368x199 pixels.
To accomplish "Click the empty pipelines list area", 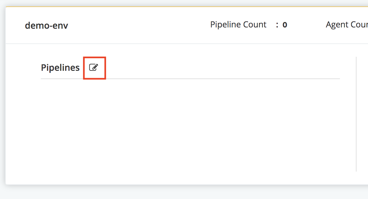I will pos(190,125).
